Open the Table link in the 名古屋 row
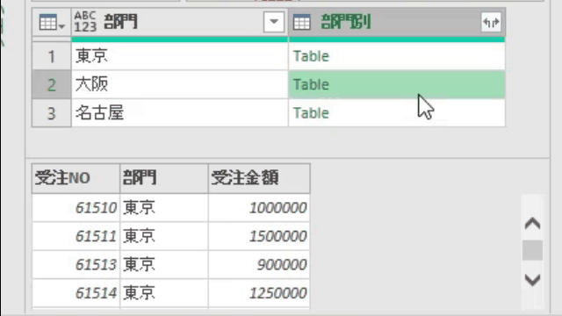562x316 pixels. 311,113
